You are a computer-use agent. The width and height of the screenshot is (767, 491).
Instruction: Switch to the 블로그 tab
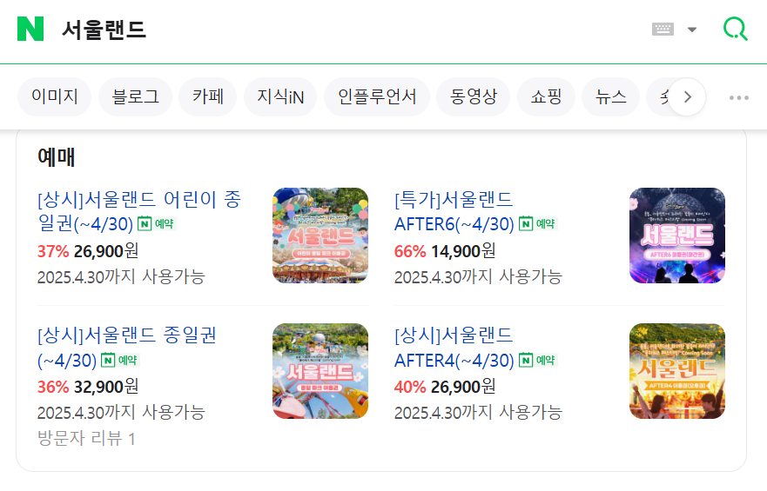point(136,96)
